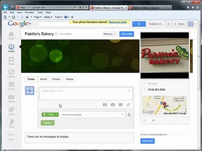Open the View menu
This screenshot has width=202, height=151.
coord(19,13)
